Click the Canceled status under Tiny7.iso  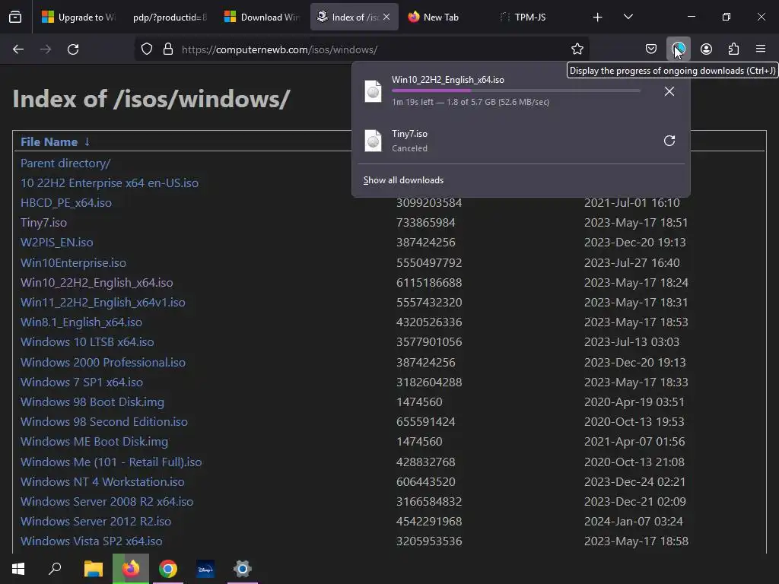coord(409,148)
